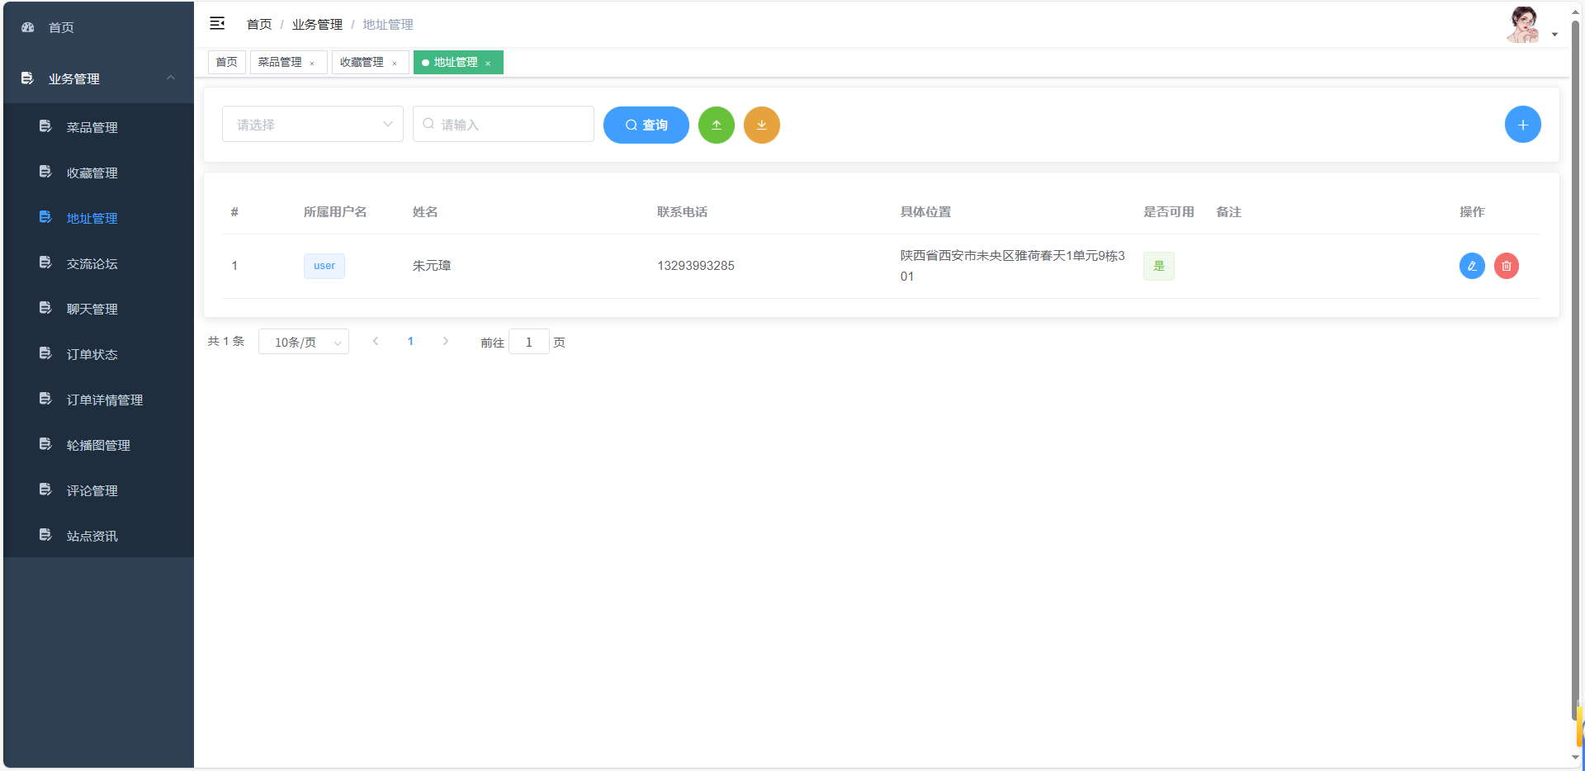Click the user tag link in the row
Screen dimensions: 1585x771
point(324,266)
